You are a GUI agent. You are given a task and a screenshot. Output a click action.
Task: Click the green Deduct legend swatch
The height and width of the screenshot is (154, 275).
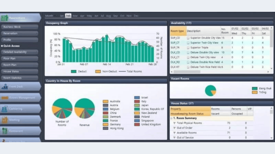pyautogui.click(x=74, y=72)
